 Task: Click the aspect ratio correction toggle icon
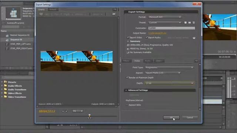(x=114, y=14)
